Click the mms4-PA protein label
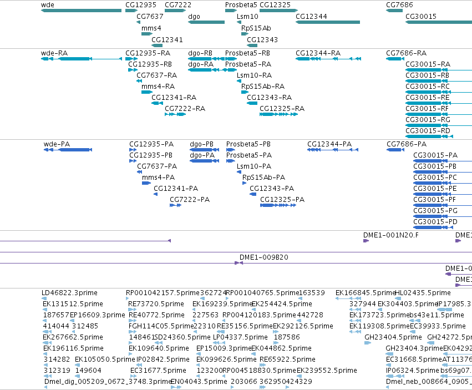Image resolution: width=472 pixels, height=390 pixels. (158, 178)
